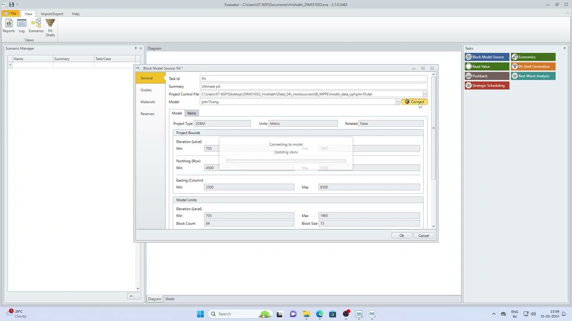The width and height of the screenshot is (572, 321).
Task: Click the filter icon in the scenario grid
Action: point(10,65)
